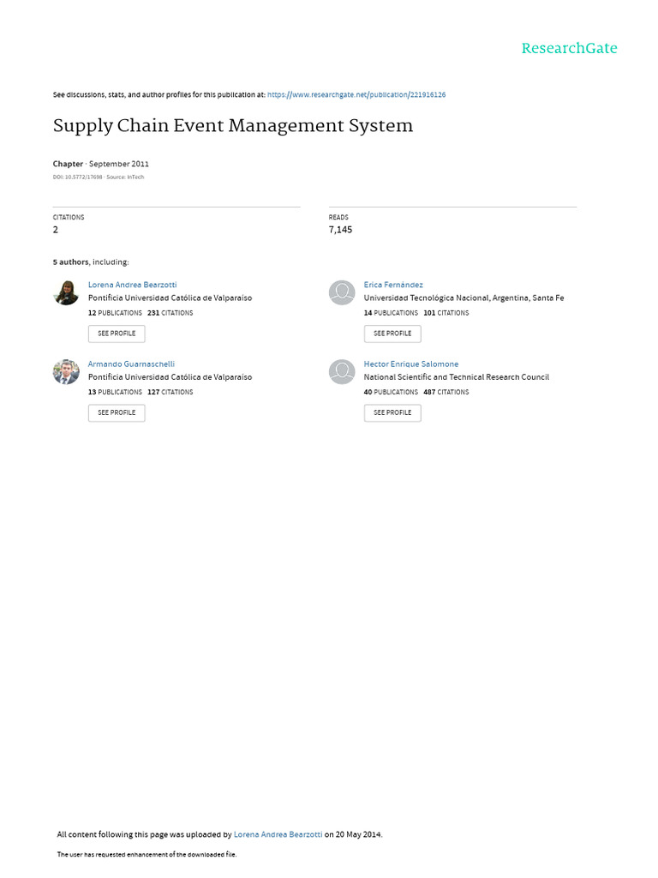This screenshot has width=658, height=878.
Task: Click Hector Enrique Salomone's avatar icon
Action: [342, 372]
